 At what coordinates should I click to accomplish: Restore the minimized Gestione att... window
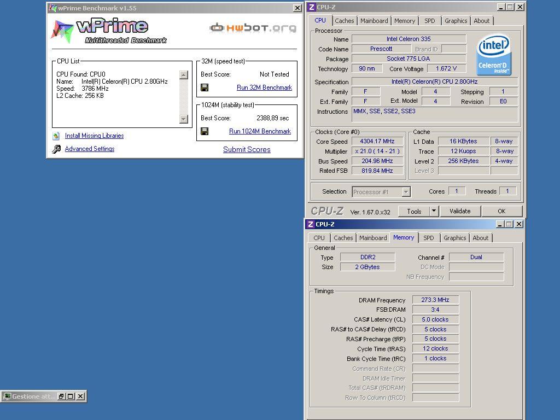click(x=61, y=396)
